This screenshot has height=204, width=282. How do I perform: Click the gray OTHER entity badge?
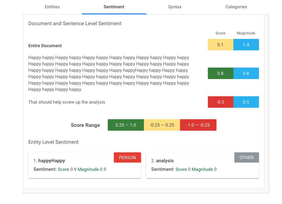(x=247, y=157)
